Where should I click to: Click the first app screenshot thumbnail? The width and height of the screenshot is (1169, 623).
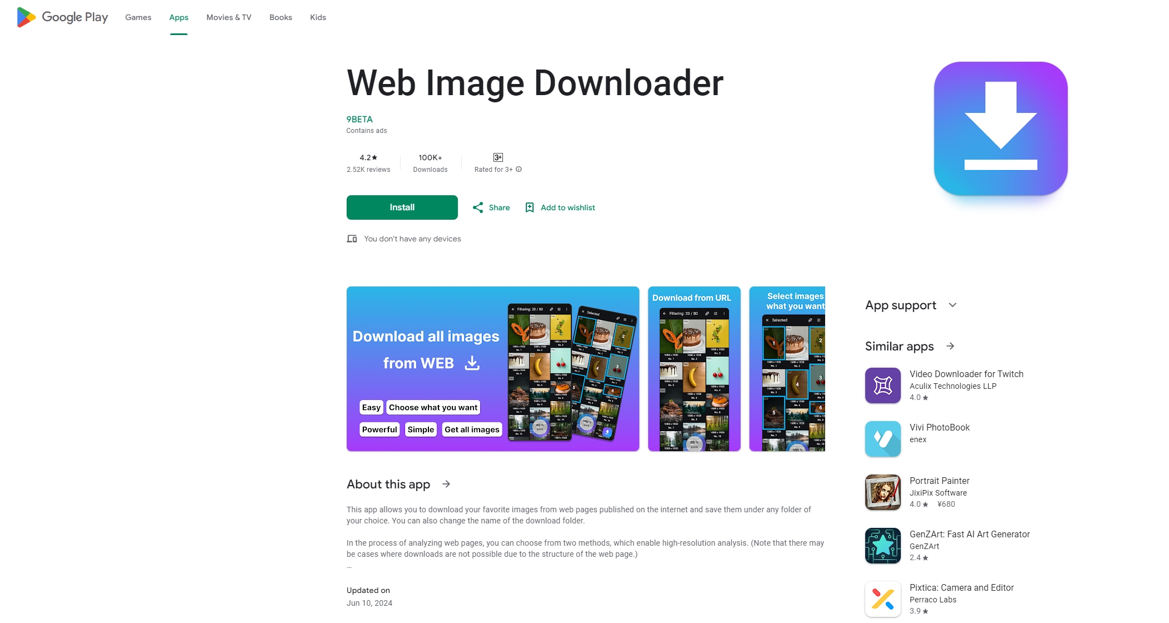[492, 369]
